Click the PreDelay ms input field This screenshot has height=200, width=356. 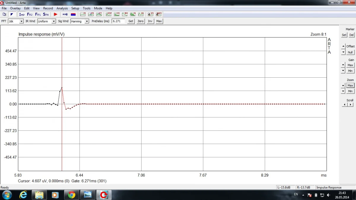pos(118,21)
